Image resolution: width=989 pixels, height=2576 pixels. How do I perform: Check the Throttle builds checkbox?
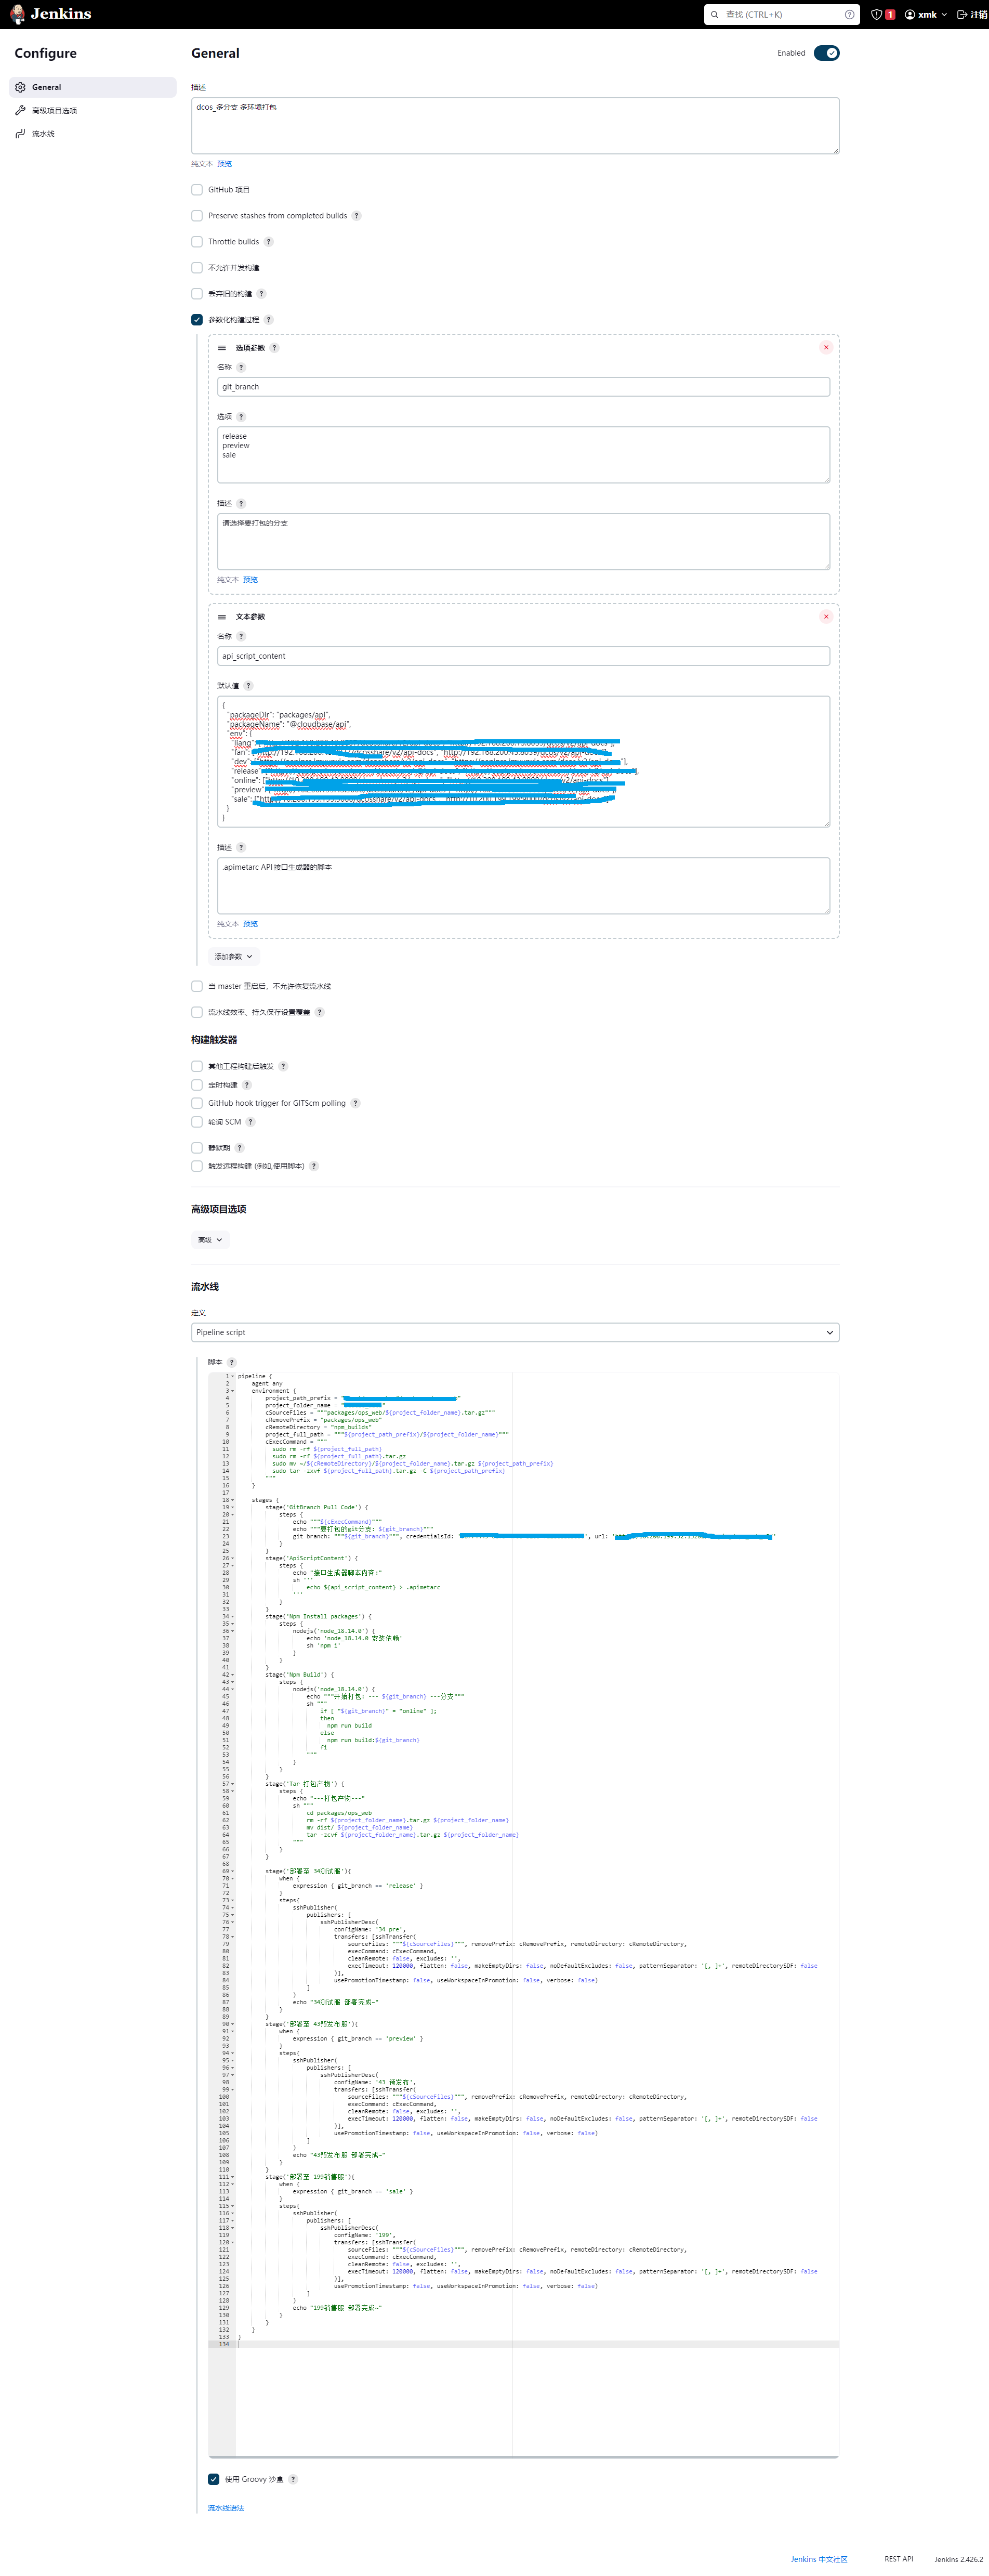pos(197,242)
